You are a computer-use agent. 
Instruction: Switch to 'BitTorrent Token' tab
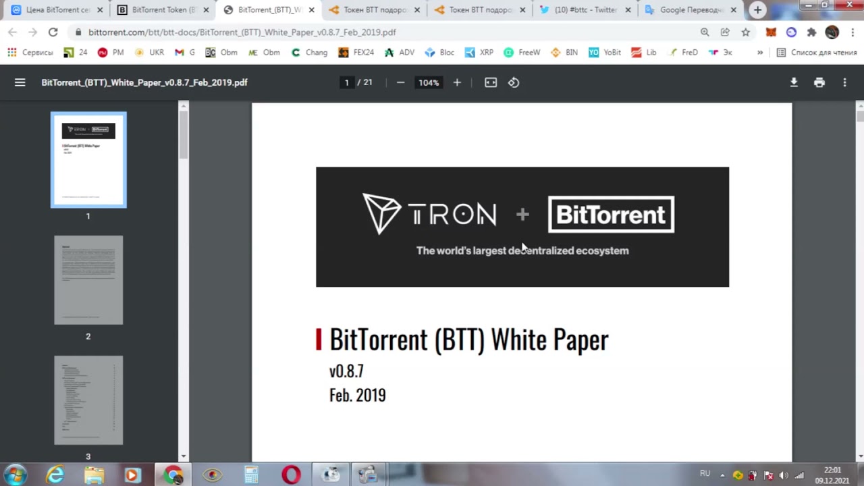tap(162, 10)
